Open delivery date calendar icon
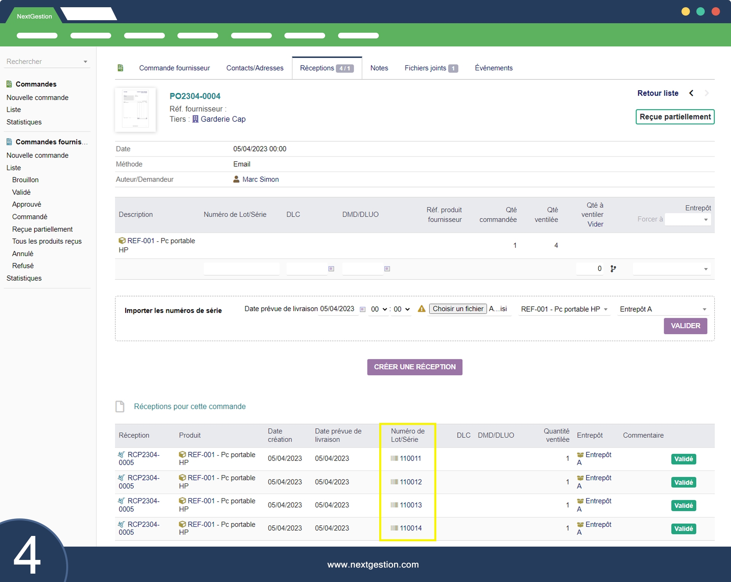 [362, 309]
